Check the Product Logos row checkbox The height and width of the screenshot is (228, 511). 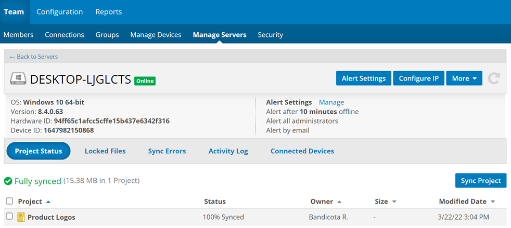pyautogui.click(x=9, y=217)
